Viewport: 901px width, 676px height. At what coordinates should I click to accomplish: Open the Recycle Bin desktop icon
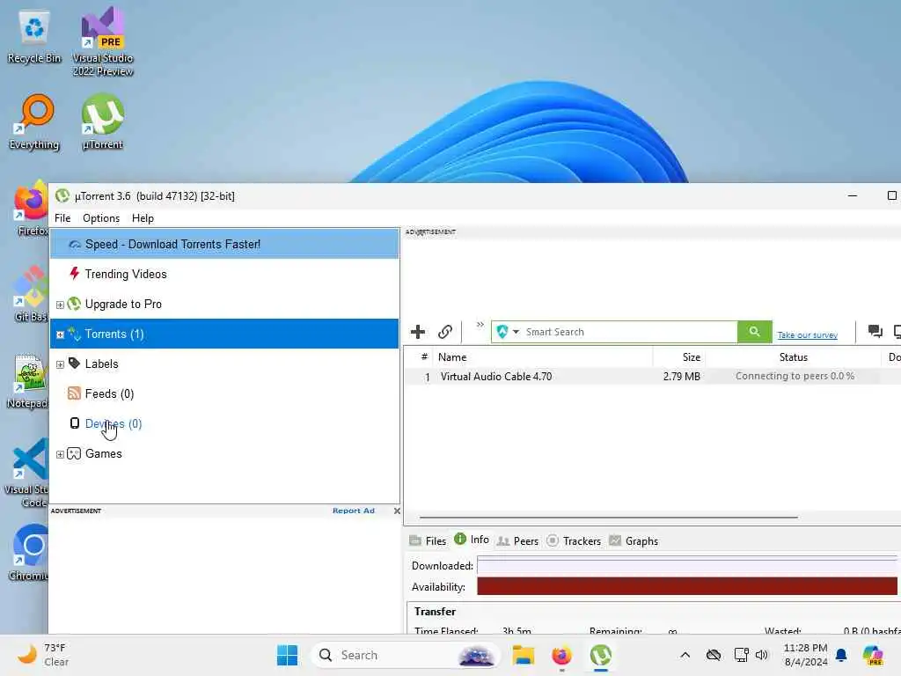coord(34,37)
